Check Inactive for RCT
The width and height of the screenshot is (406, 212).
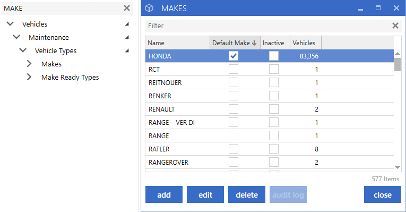[274, 69]
